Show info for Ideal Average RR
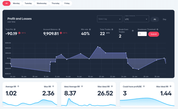The height and width of the screenshot is (109, 178). (x=82, y=86)
